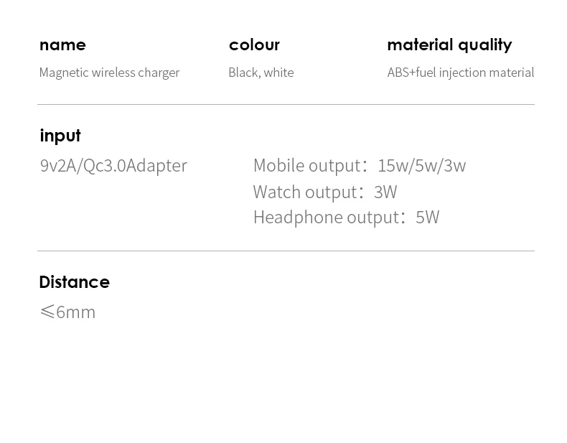
Task: Click the "Headphone output" label
Action: pos(326,217)
